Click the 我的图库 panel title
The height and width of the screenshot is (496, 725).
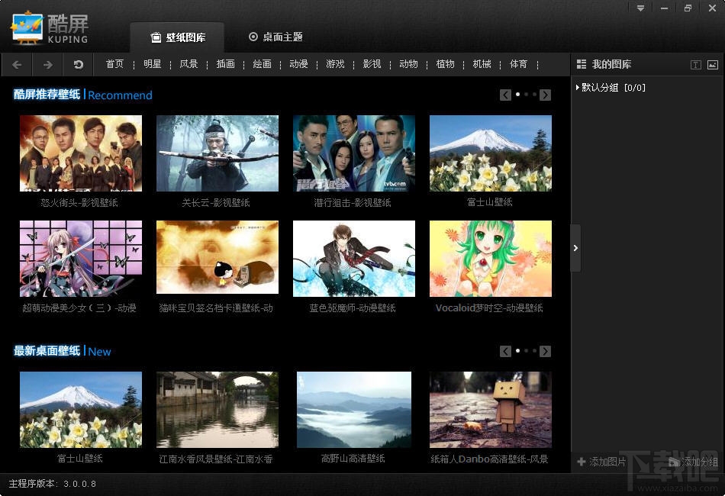pos(612,64)
